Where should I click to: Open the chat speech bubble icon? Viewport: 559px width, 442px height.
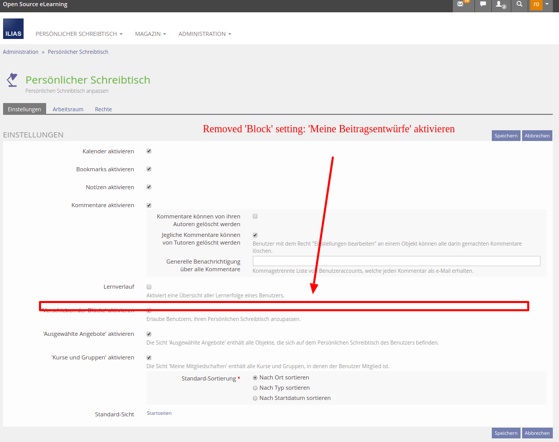(x=483, y=5)
